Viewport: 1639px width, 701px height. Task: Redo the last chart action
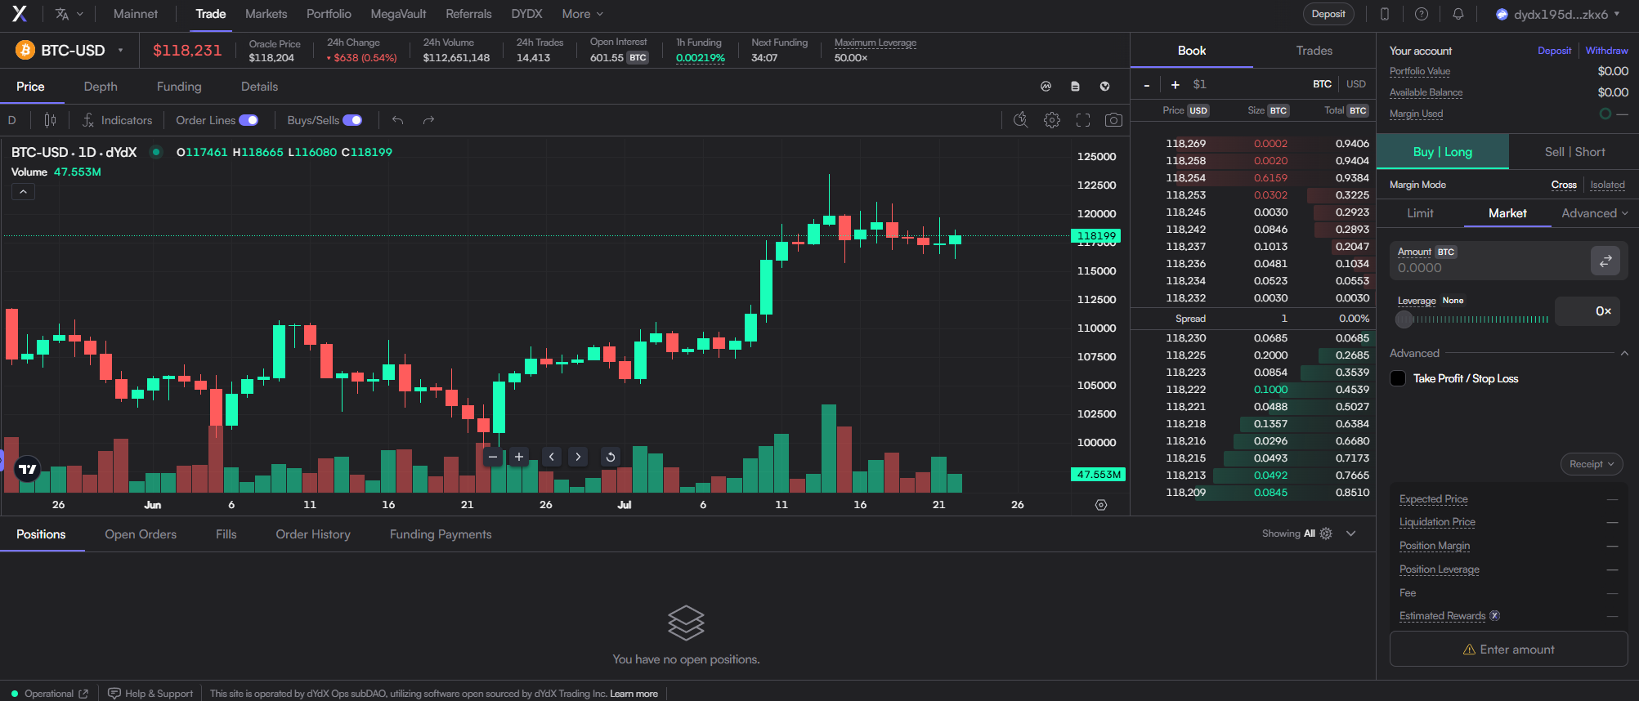[x=428, y=120]
